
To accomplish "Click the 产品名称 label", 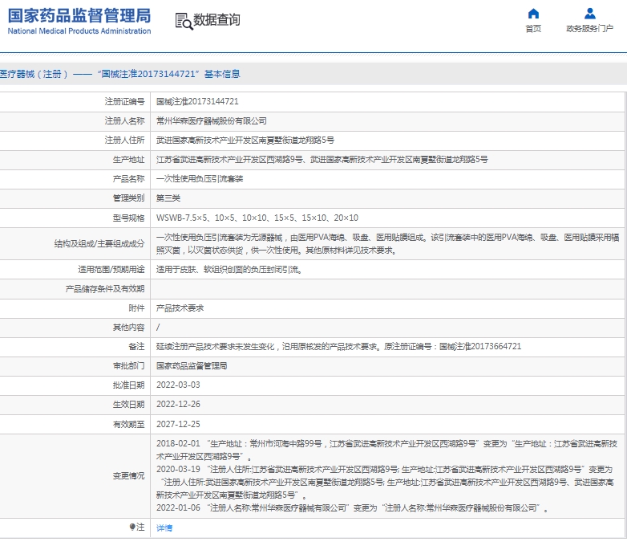I will (128, 179).
